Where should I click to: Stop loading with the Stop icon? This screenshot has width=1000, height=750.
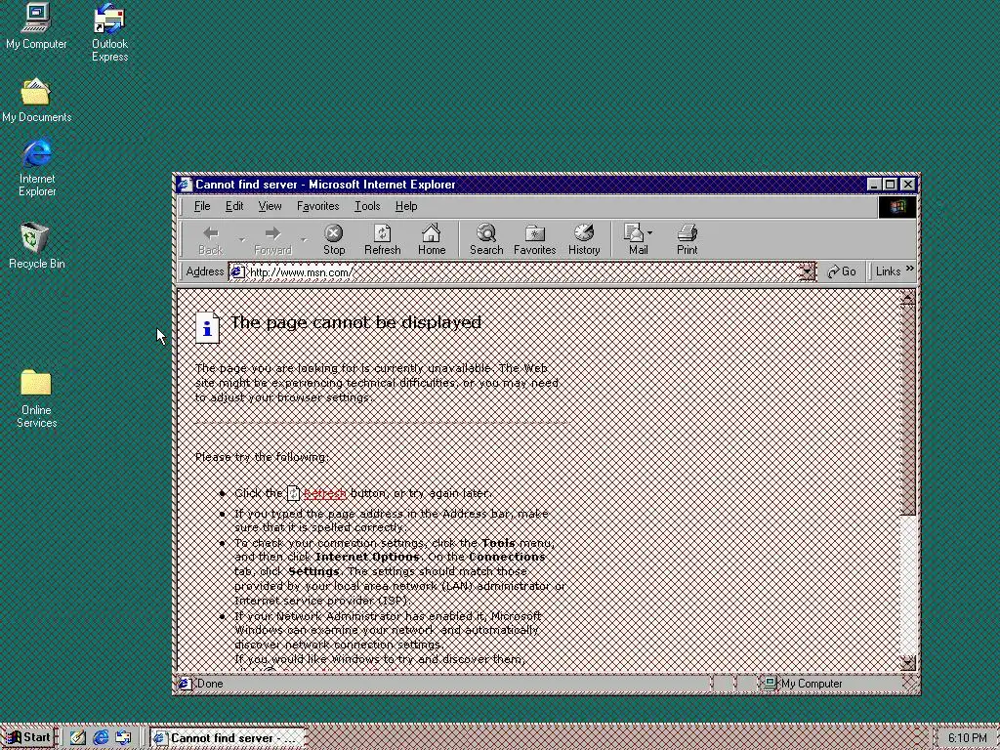(x=334, y=240)
